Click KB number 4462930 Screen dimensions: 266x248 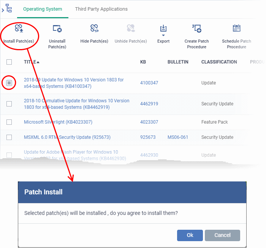(x=149, y=155)
